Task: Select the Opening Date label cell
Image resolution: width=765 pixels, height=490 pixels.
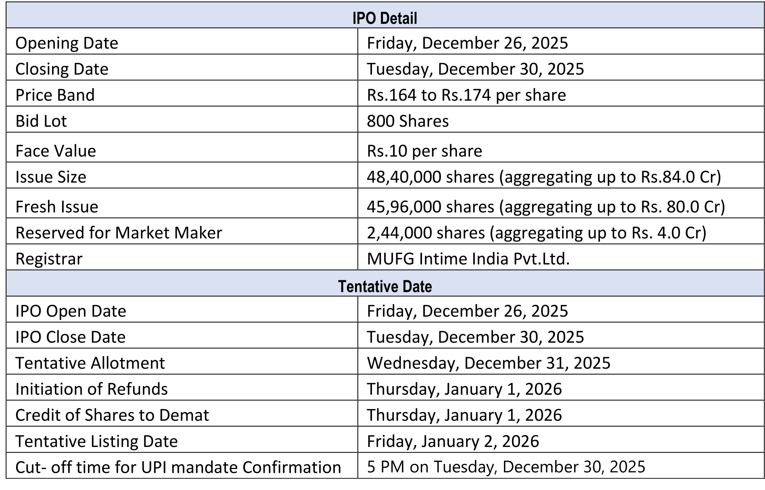Action: 67,43
